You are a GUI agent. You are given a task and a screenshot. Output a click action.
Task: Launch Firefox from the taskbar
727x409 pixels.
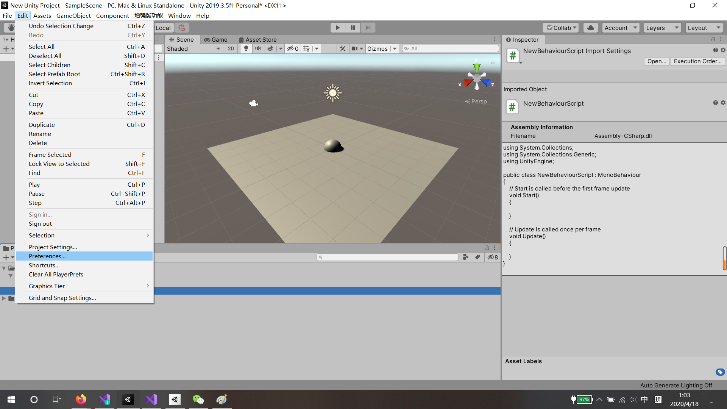click(81, 399)
